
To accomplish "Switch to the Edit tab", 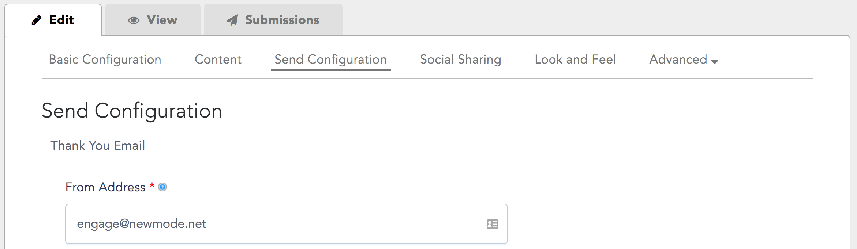I will (x=53, y=20).
